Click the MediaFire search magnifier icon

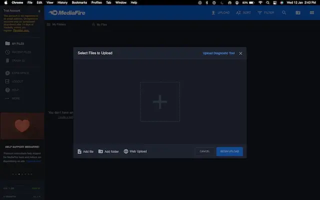(284, 12)
